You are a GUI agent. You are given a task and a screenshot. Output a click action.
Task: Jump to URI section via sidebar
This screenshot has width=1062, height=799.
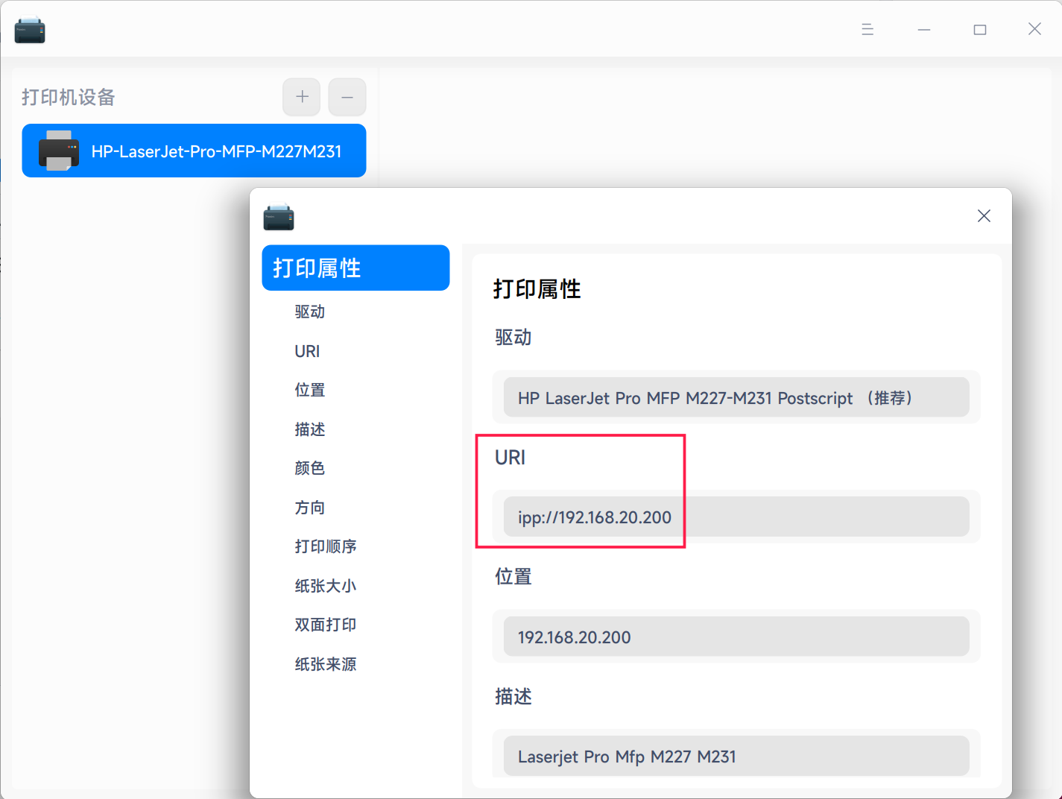click(307, 351)
